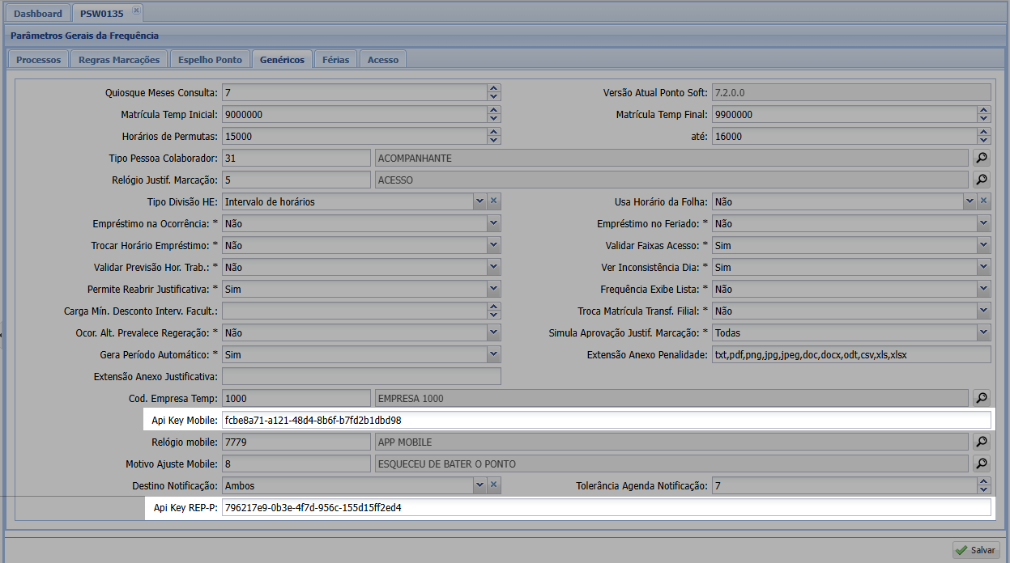Clear the Destino Notificação selection
The height and width of the screenshot is (563, 1010).
494,485
